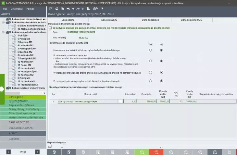Open help via question mark icon
The width and height of the screenshot is (237, 155).
click(x=102, y=9)
